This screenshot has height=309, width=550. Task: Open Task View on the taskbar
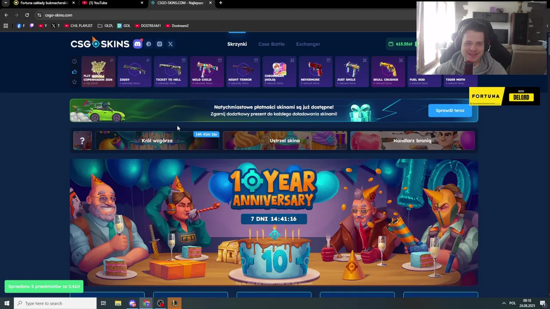(x=104, y=303)
